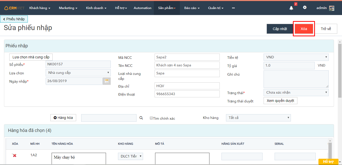
Task: Expand the Quản trị menu
Action: 216,8
